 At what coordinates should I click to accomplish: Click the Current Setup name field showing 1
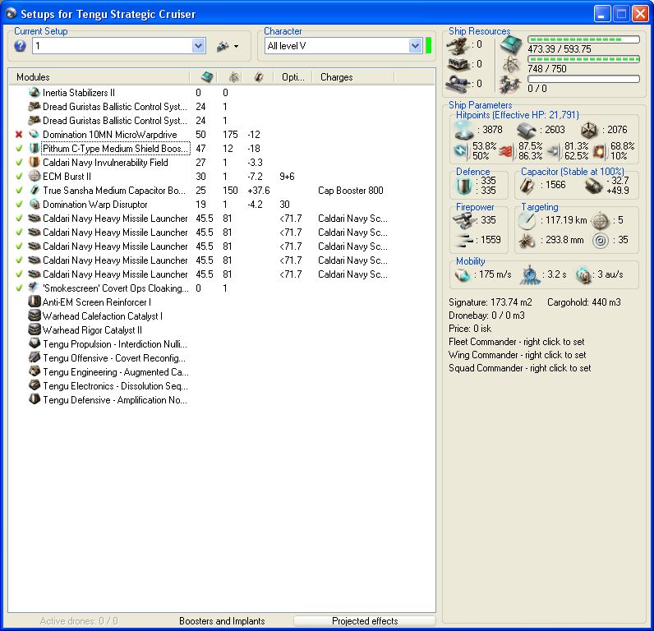[113, 45]
